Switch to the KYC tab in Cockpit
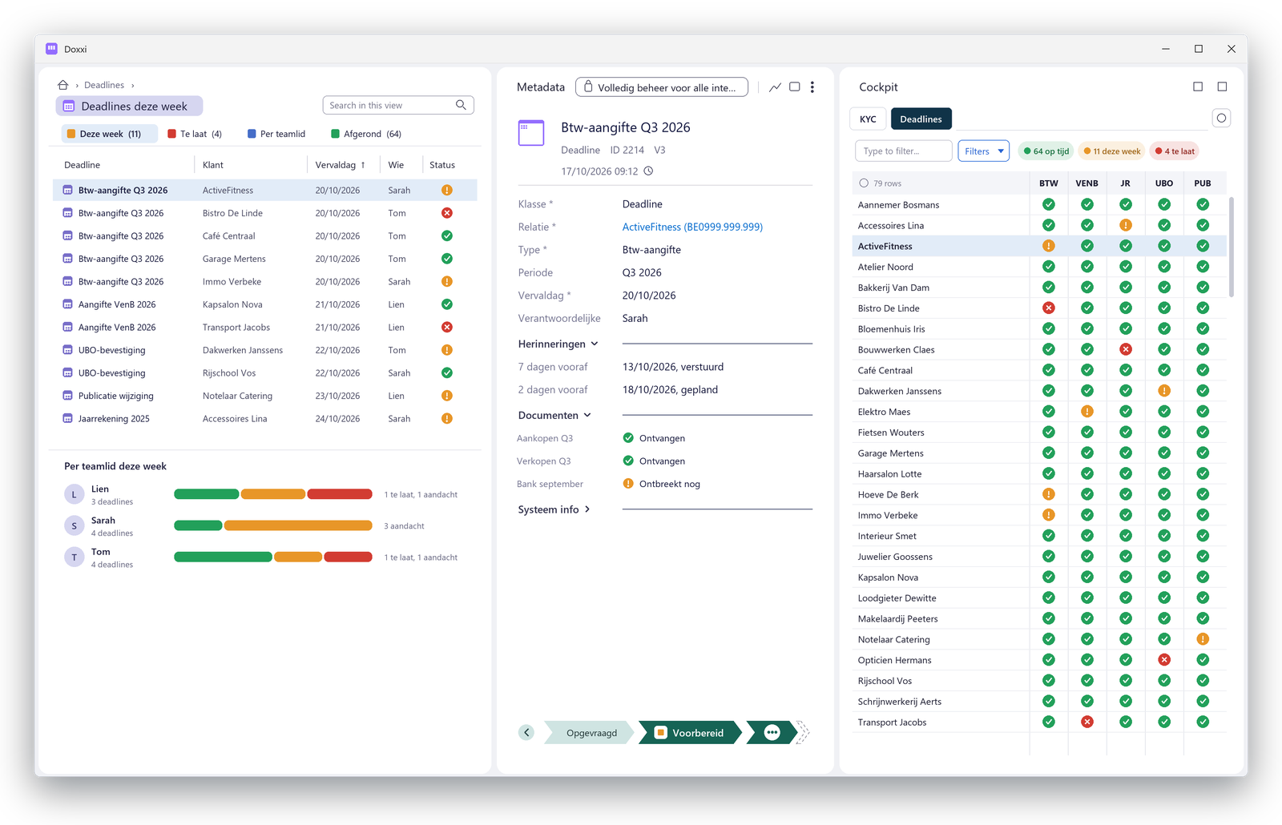Viewport: 1282px width, 825px height. pyautogui.click(x=868, y=119)
